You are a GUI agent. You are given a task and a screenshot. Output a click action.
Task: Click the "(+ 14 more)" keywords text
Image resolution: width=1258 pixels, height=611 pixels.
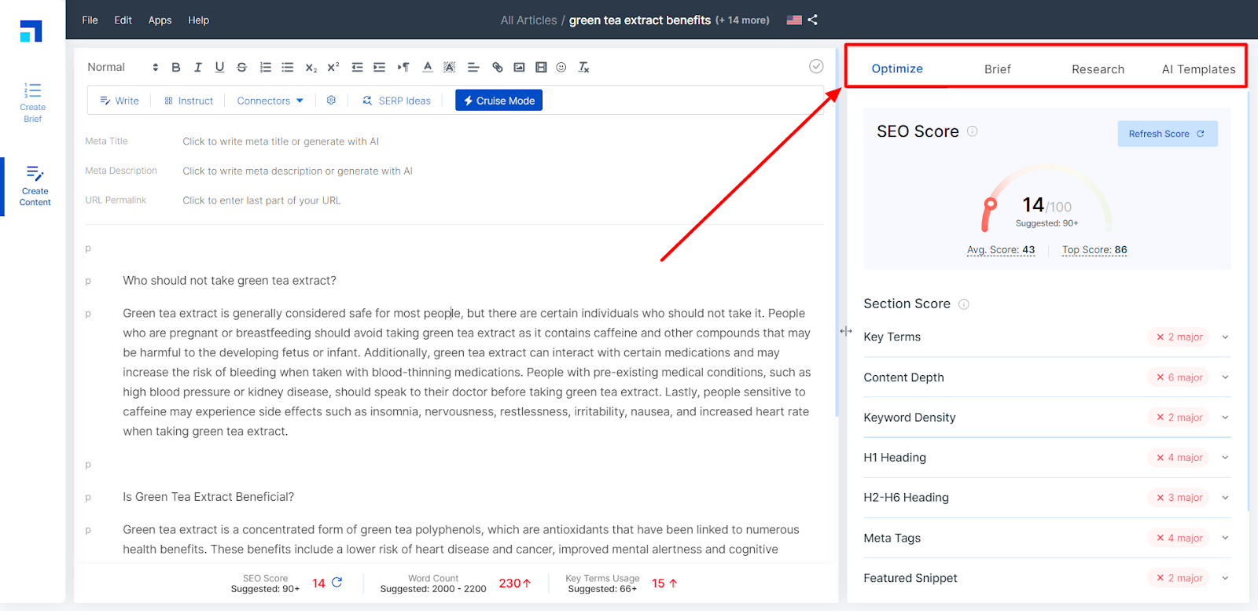(x=742, y=20)
